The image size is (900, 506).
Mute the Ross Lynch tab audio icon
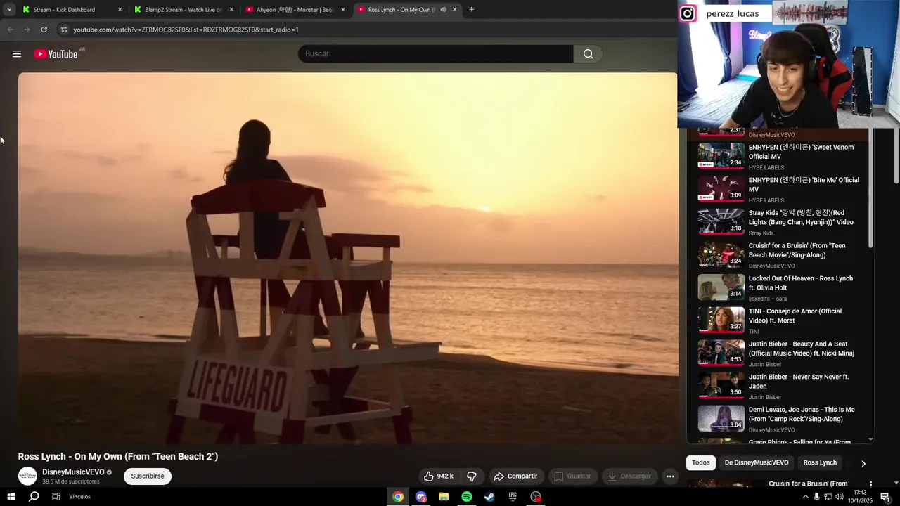click(x=443, y=10)
